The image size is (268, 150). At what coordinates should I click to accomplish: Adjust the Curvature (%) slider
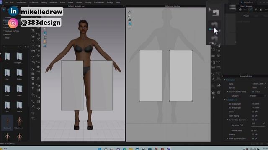tap(258, 127)
